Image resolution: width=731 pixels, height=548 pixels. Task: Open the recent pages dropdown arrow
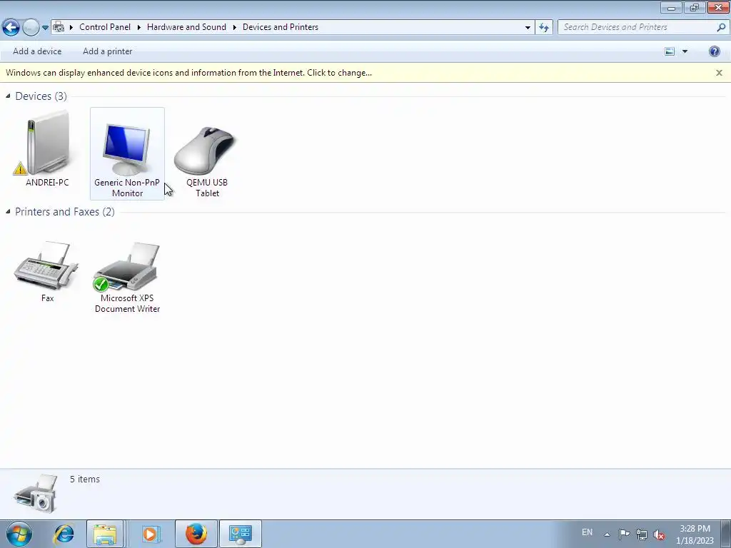click(45, 28)
